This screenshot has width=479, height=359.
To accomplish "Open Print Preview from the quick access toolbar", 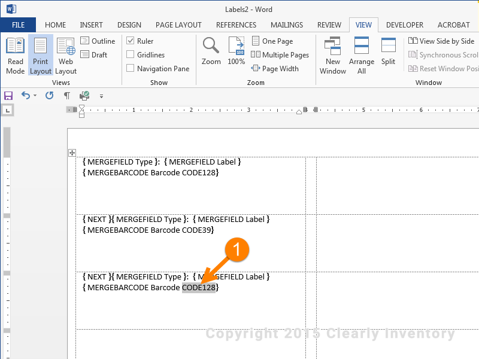I will click(84, 96).
